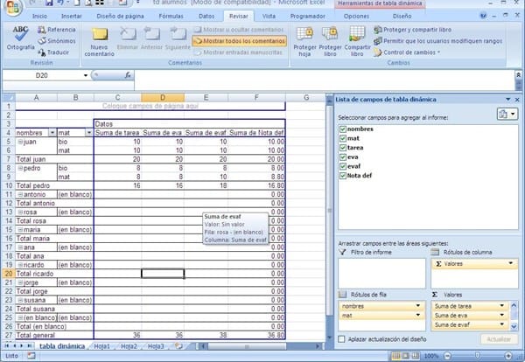Switch to Page Layout view in status bar
Viewport: 525px width, 362px height.
[x=406, y=356]
